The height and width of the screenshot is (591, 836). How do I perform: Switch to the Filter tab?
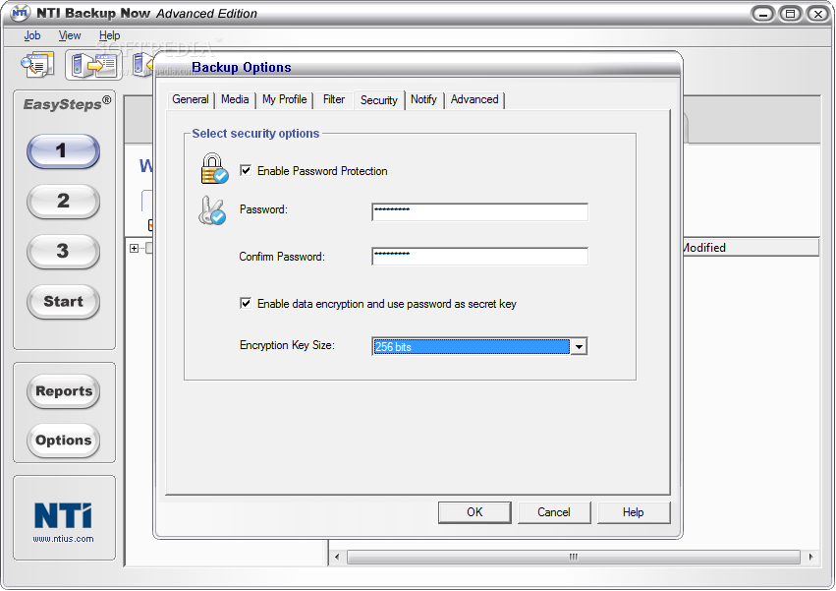(334, 99)
